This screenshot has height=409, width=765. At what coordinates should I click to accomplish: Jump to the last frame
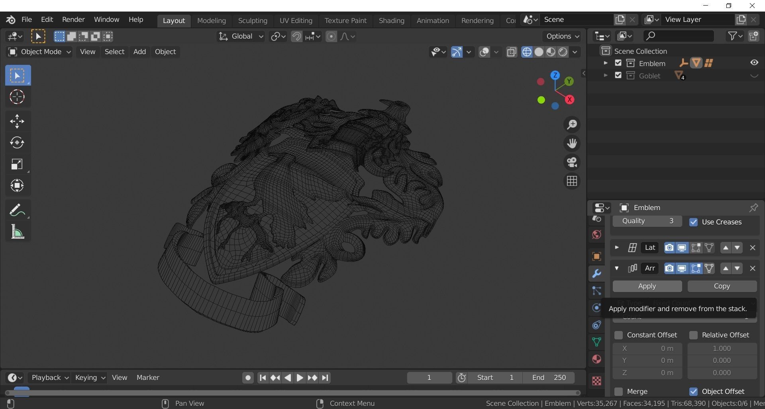325,378
